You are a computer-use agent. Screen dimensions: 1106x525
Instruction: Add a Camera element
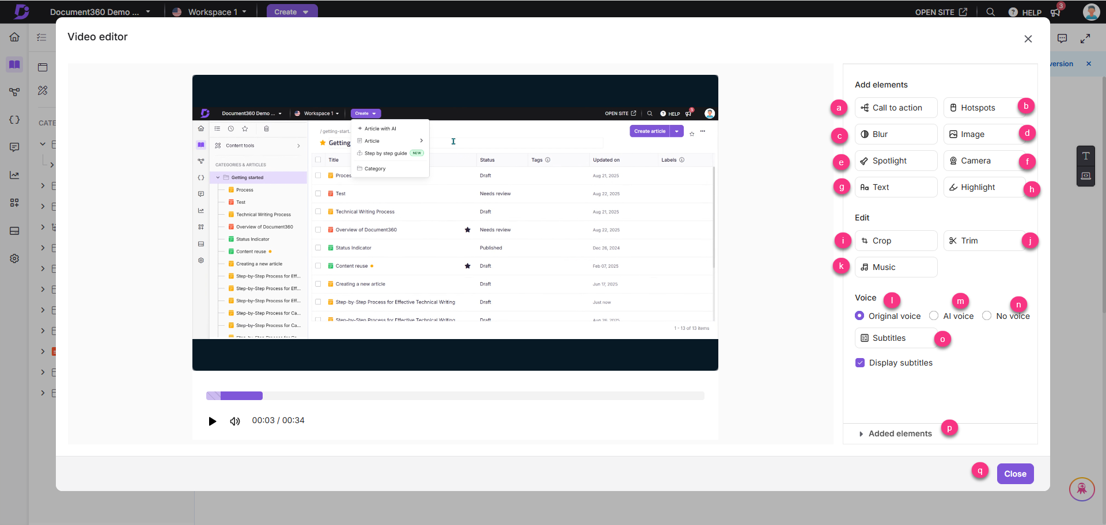click(985, 161)
